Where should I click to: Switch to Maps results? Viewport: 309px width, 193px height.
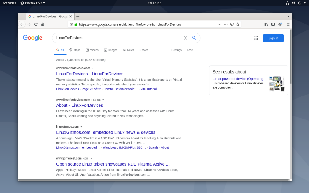pyautogui.click(x=75, y=50)
